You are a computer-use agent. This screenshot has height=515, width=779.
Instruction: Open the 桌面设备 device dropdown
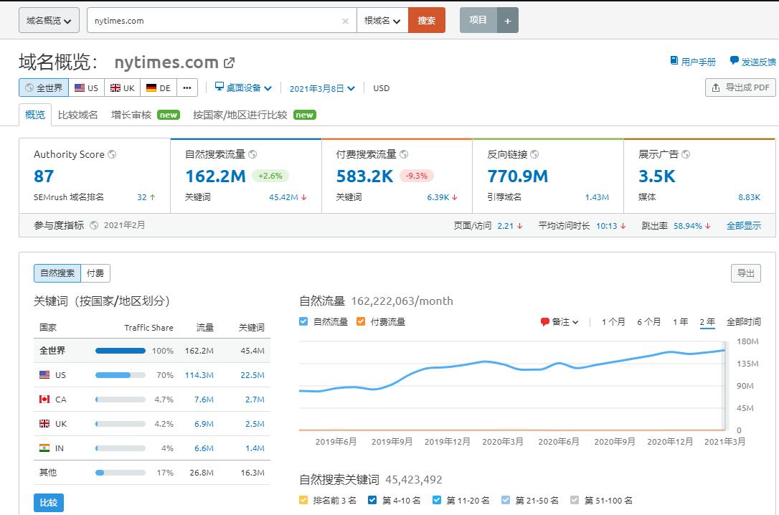pyautogui.click(x=243, y=88)
